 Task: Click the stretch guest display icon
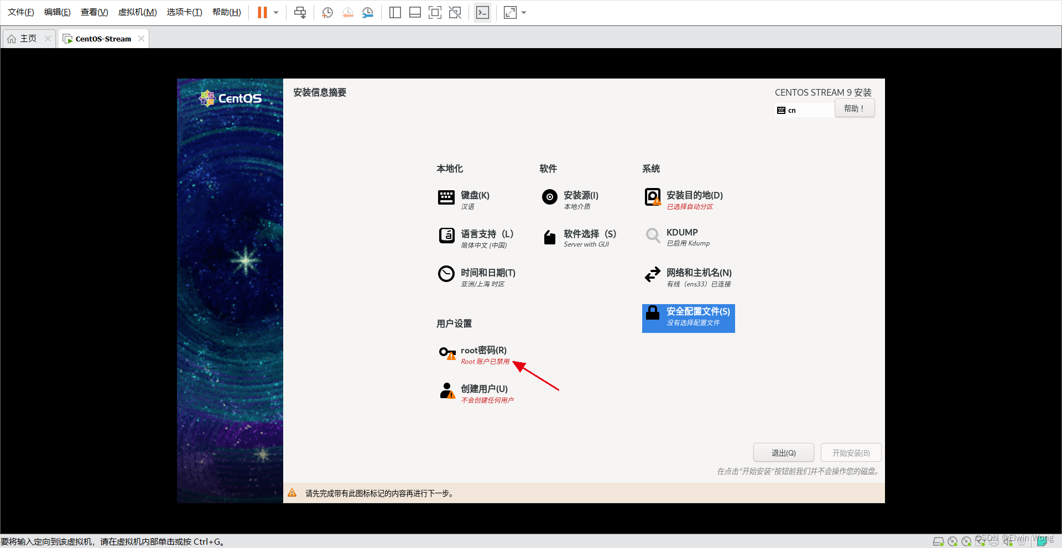(510, 12)
